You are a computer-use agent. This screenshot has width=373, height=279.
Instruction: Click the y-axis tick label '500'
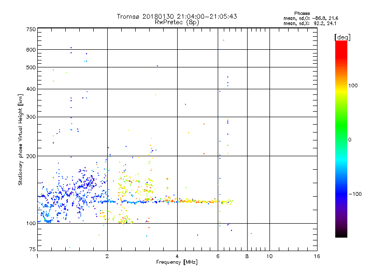[31, 67]
